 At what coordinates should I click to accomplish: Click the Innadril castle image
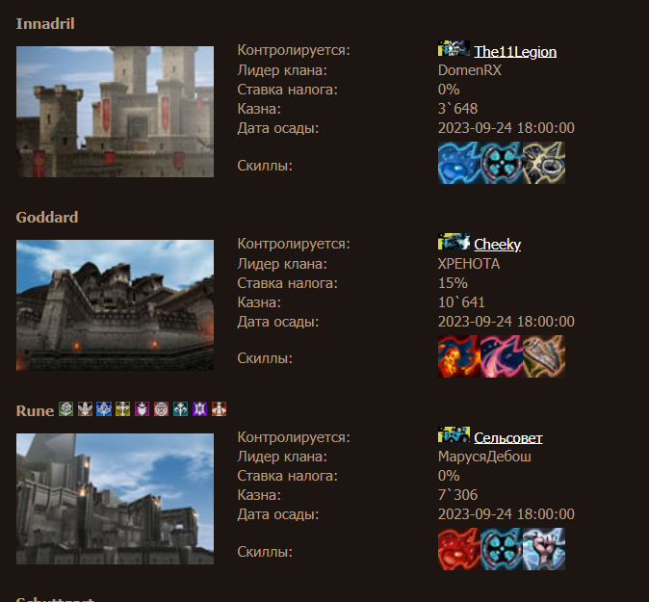tap(115, 112)
